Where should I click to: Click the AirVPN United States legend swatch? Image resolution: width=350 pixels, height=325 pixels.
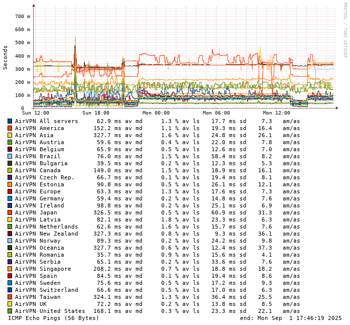tap(10, 311)
